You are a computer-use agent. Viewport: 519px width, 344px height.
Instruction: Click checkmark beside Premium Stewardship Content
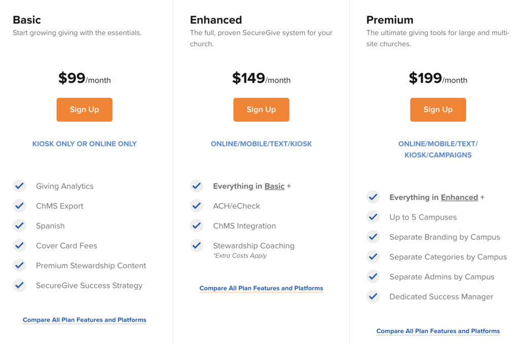tap(19, 265)
